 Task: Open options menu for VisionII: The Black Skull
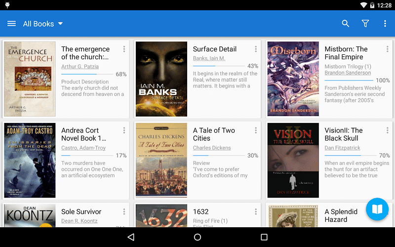[x=387, y=130]
